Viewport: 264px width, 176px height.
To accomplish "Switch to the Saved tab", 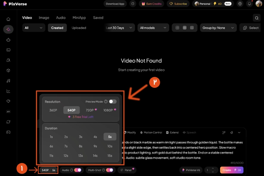I will click(98, 18).
